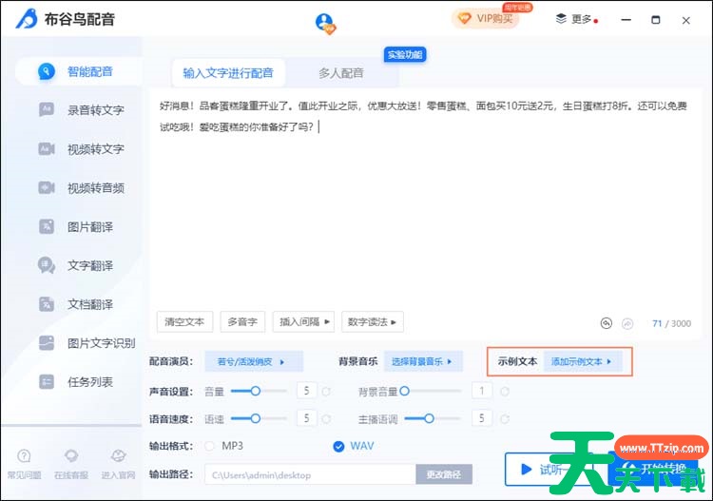
Task: Select the 图片文字识别 sidebar icon
Action: click(x=47, y=343)
